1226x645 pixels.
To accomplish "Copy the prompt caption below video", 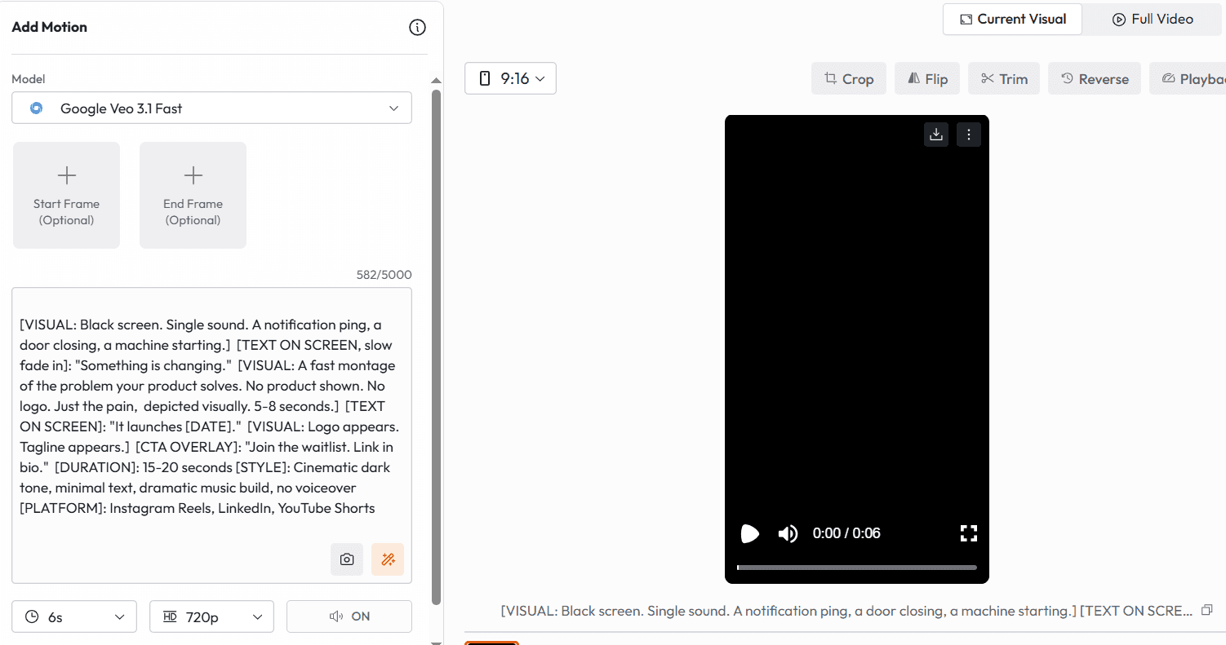I will (x=1208, y=610).
